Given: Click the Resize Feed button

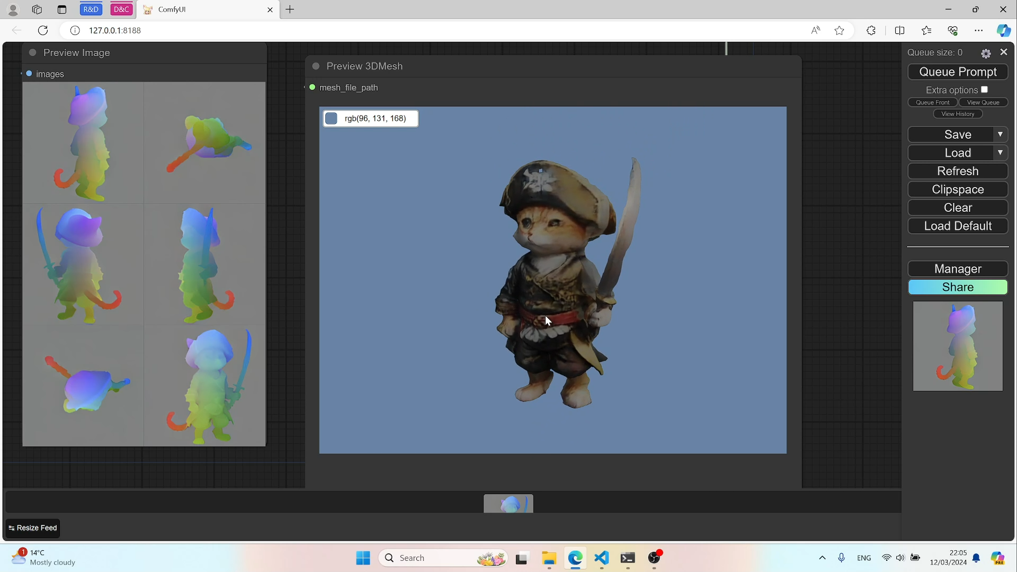Looking at the screenshot, I should (32, 528).
